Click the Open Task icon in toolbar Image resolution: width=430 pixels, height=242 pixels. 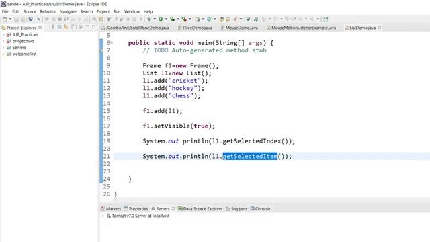tap(228, 19)
